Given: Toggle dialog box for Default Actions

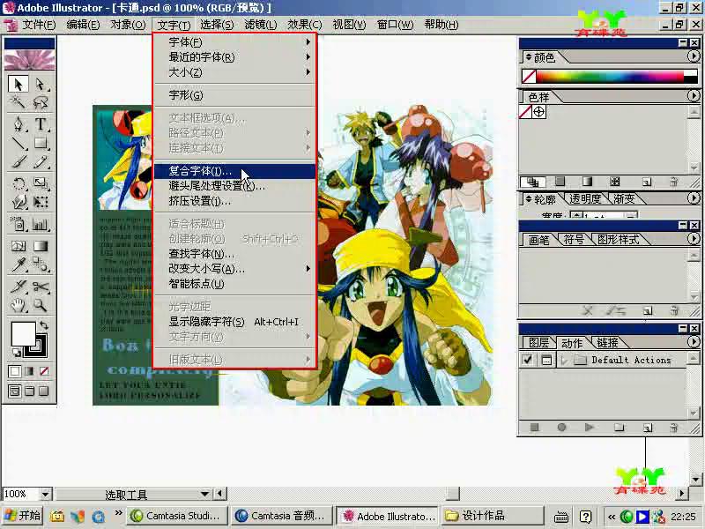Looking at the screenshot, I should (546, 360).
